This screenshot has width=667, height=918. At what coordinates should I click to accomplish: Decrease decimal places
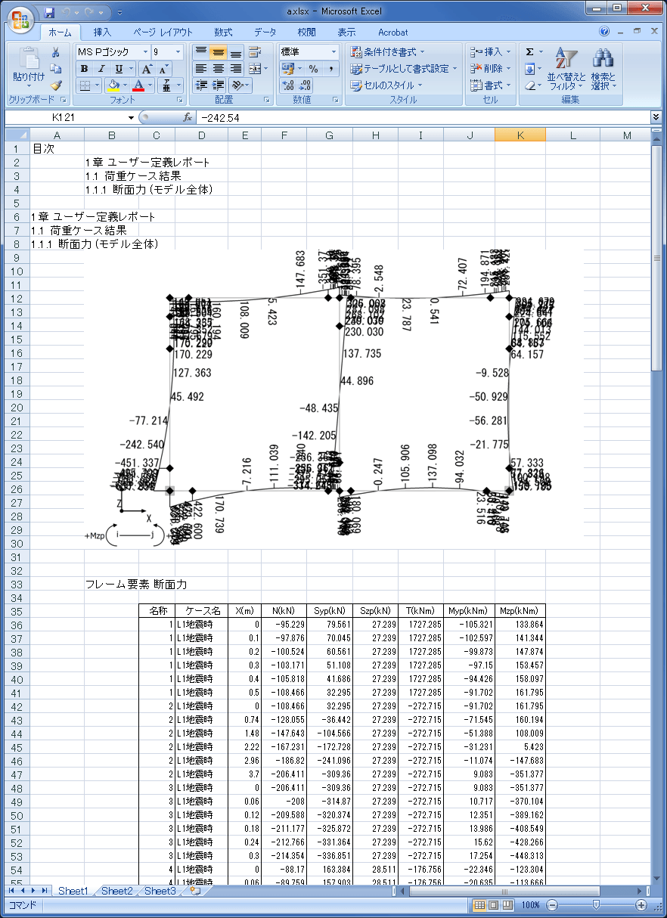(x=306, y=85)
